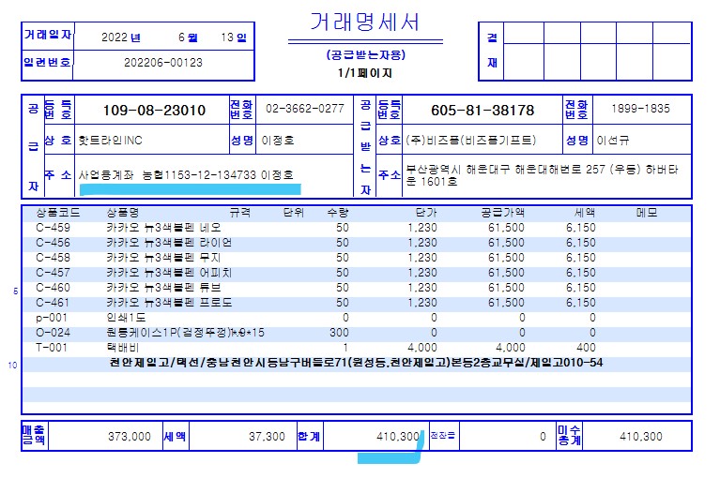Click the 거래명세서 document title
Viewport: 720px width, 478px height.
pos(364,23)
